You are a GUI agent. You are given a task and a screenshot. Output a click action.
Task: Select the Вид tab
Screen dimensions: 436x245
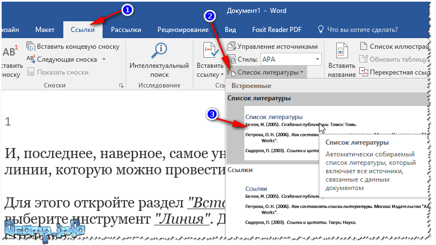[230, 30]
